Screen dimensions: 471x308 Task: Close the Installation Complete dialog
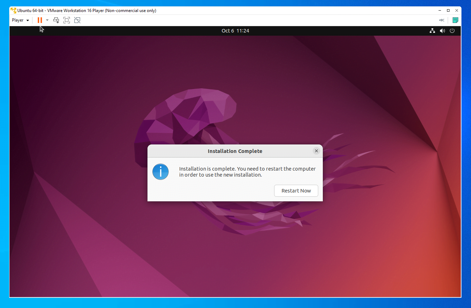(316, 151)
